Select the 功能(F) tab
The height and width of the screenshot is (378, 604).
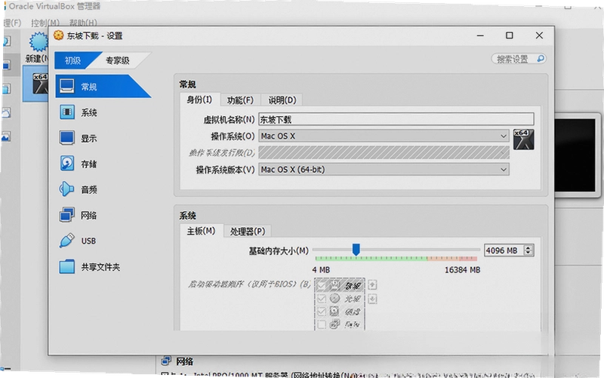(240, 100)
